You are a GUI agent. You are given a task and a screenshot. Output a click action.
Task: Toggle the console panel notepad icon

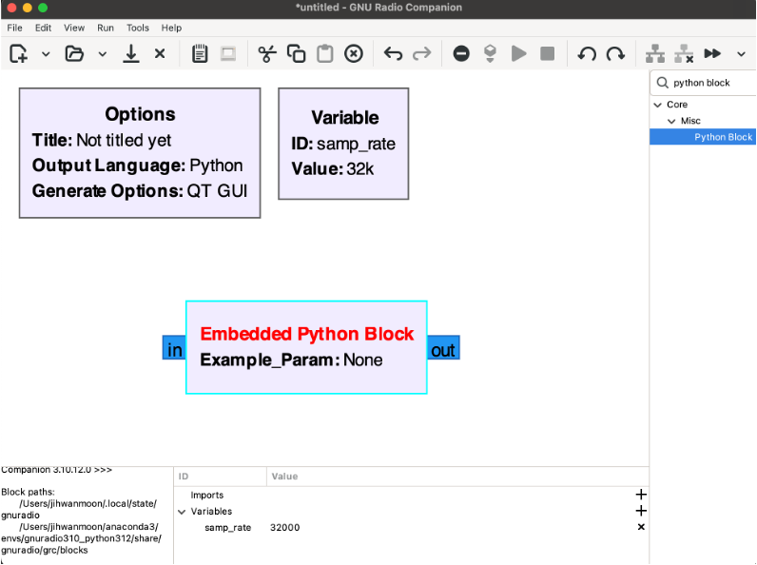pyautogui.click(x=200, y=53)
